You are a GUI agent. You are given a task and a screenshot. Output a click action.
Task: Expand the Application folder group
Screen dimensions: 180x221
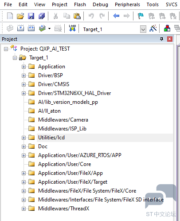(23, 67)
